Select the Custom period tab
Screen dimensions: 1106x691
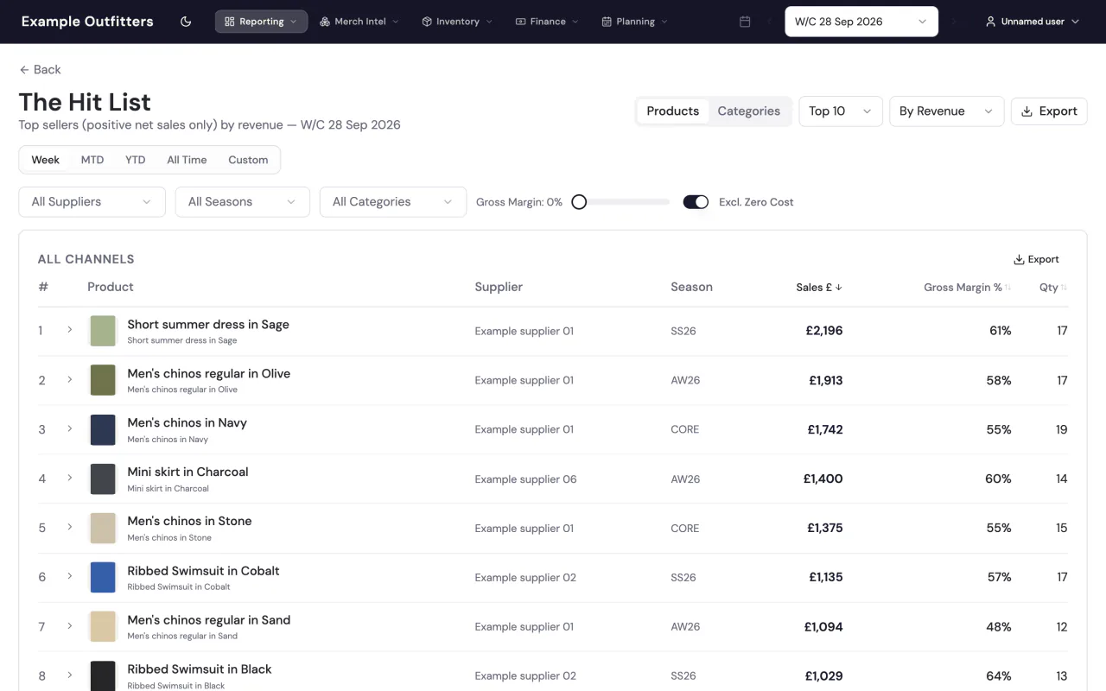pyautogui.click(x=248, y=160)
